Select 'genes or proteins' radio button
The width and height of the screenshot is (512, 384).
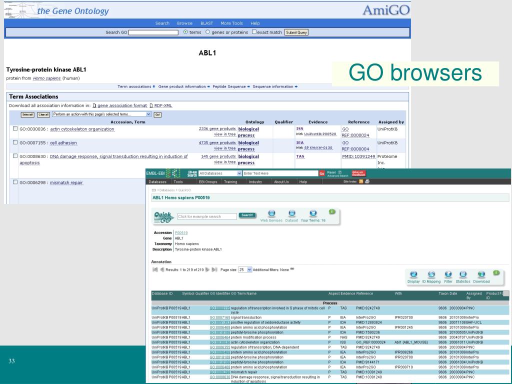click(x=207, y=32)
